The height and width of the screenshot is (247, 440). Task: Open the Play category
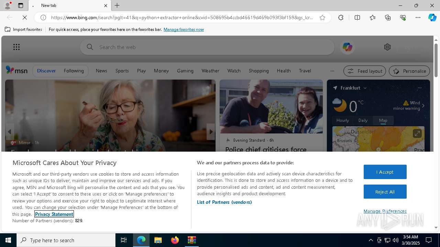(141, 71)
